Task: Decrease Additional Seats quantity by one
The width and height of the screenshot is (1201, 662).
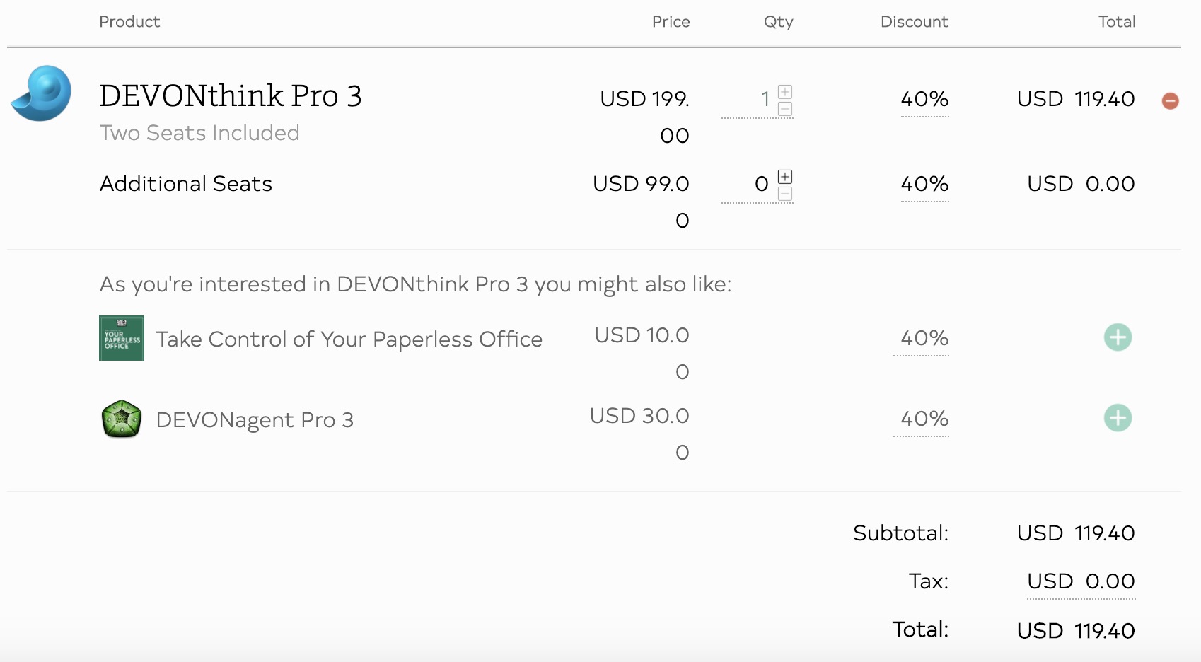Action: point(785,194)
